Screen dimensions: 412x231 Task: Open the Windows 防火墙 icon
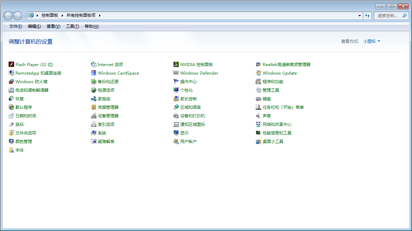(x=11, y=81)
